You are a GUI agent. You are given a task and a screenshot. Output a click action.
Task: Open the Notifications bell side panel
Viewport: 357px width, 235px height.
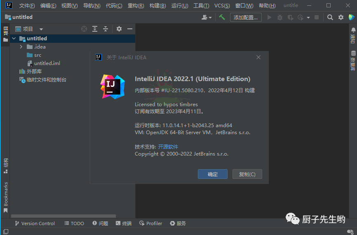pyautogui.click(x=353, y=35)
